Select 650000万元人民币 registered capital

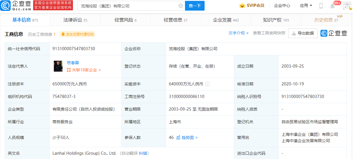(70, 84)
